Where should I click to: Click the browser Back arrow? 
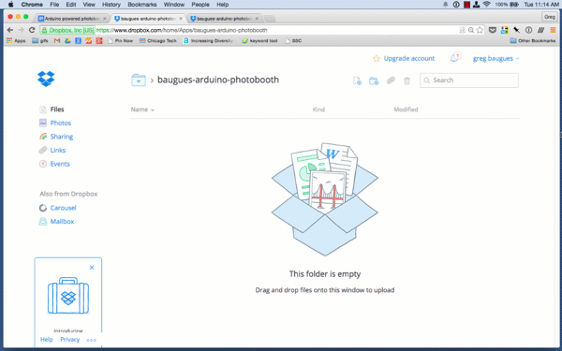pyautogui.click(x=10, y=30)
